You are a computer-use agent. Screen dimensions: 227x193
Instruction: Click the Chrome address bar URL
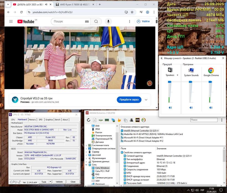click(53, 12)
